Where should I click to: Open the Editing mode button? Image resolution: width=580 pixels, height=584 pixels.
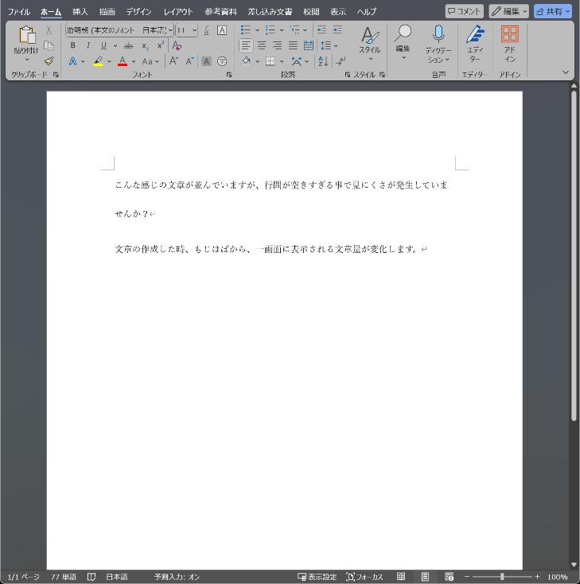click(509, 11)
